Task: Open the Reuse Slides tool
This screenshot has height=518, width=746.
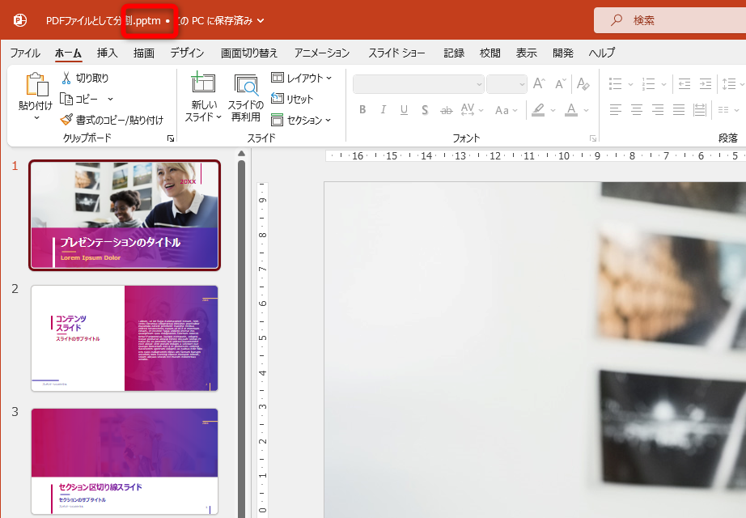Action: pyautogui.click(x=246, y=84)
